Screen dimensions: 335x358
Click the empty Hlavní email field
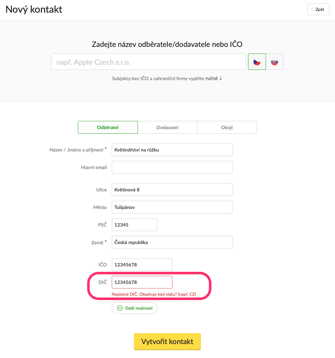172,167
